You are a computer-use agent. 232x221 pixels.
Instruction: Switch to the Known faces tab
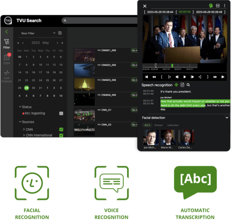pos(159,125)
